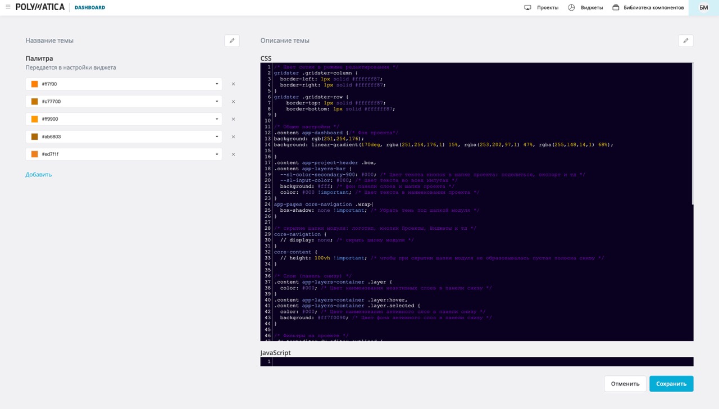Click the CSS editor vertical scrollbar

(693, 134)
